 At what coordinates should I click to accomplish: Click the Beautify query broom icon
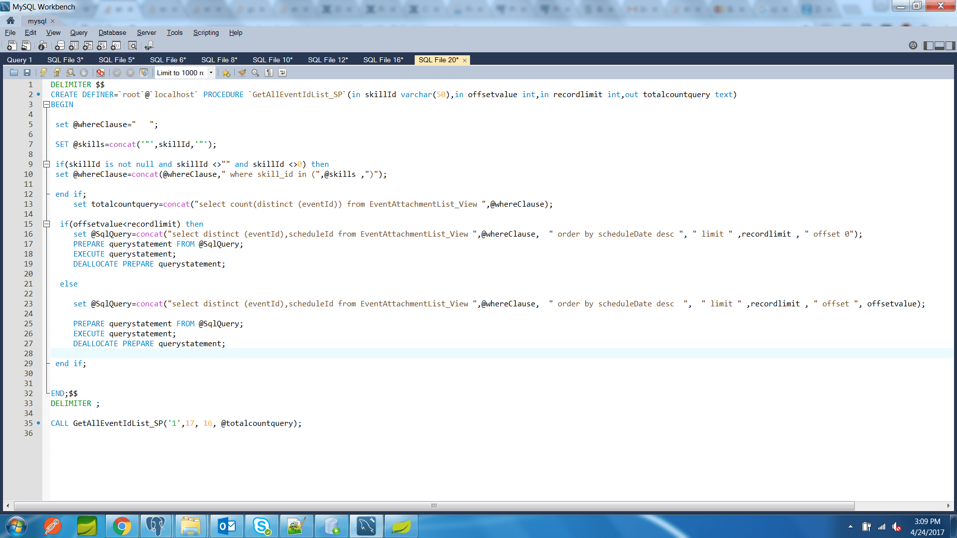point(242,73)
